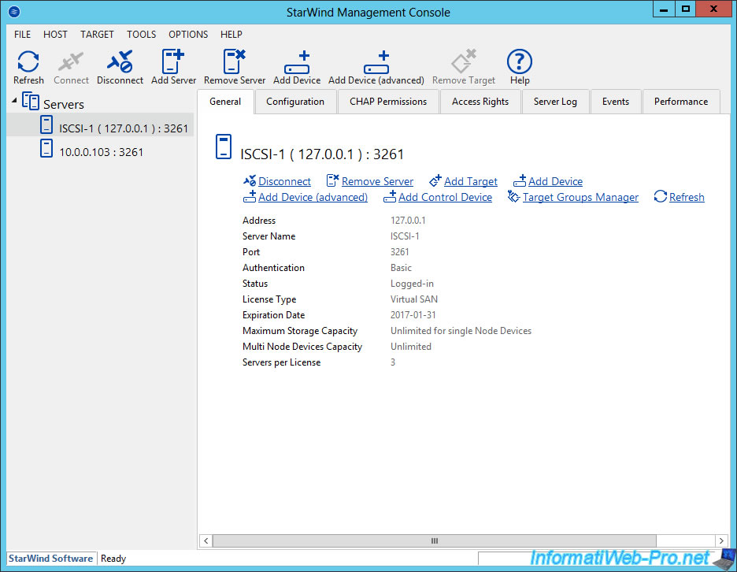The image size is (737, 572).
Task: Click the greyed Connect toolbar icon
Action: (x=71, y=61)
